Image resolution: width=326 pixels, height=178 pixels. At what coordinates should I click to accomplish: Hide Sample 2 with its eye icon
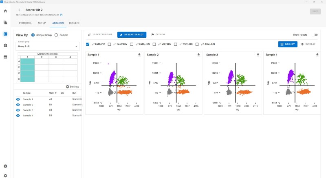18,105
